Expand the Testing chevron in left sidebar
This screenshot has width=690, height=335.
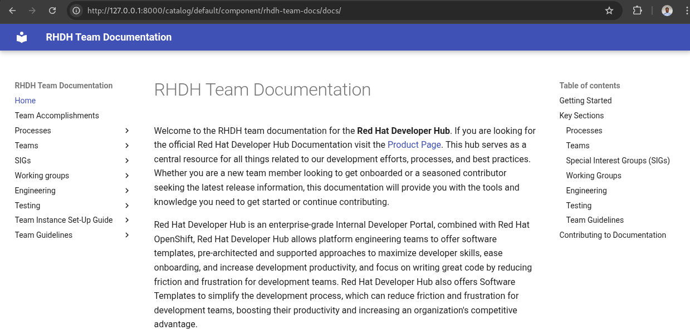127,206
